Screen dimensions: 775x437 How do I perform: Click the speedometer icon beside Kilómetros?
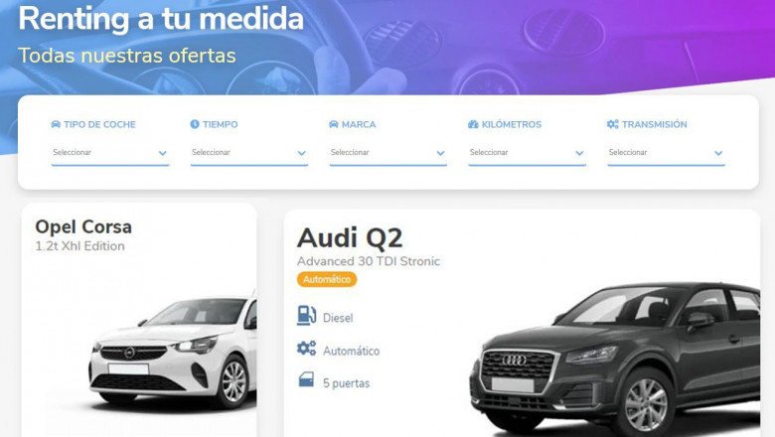[473, 124]
